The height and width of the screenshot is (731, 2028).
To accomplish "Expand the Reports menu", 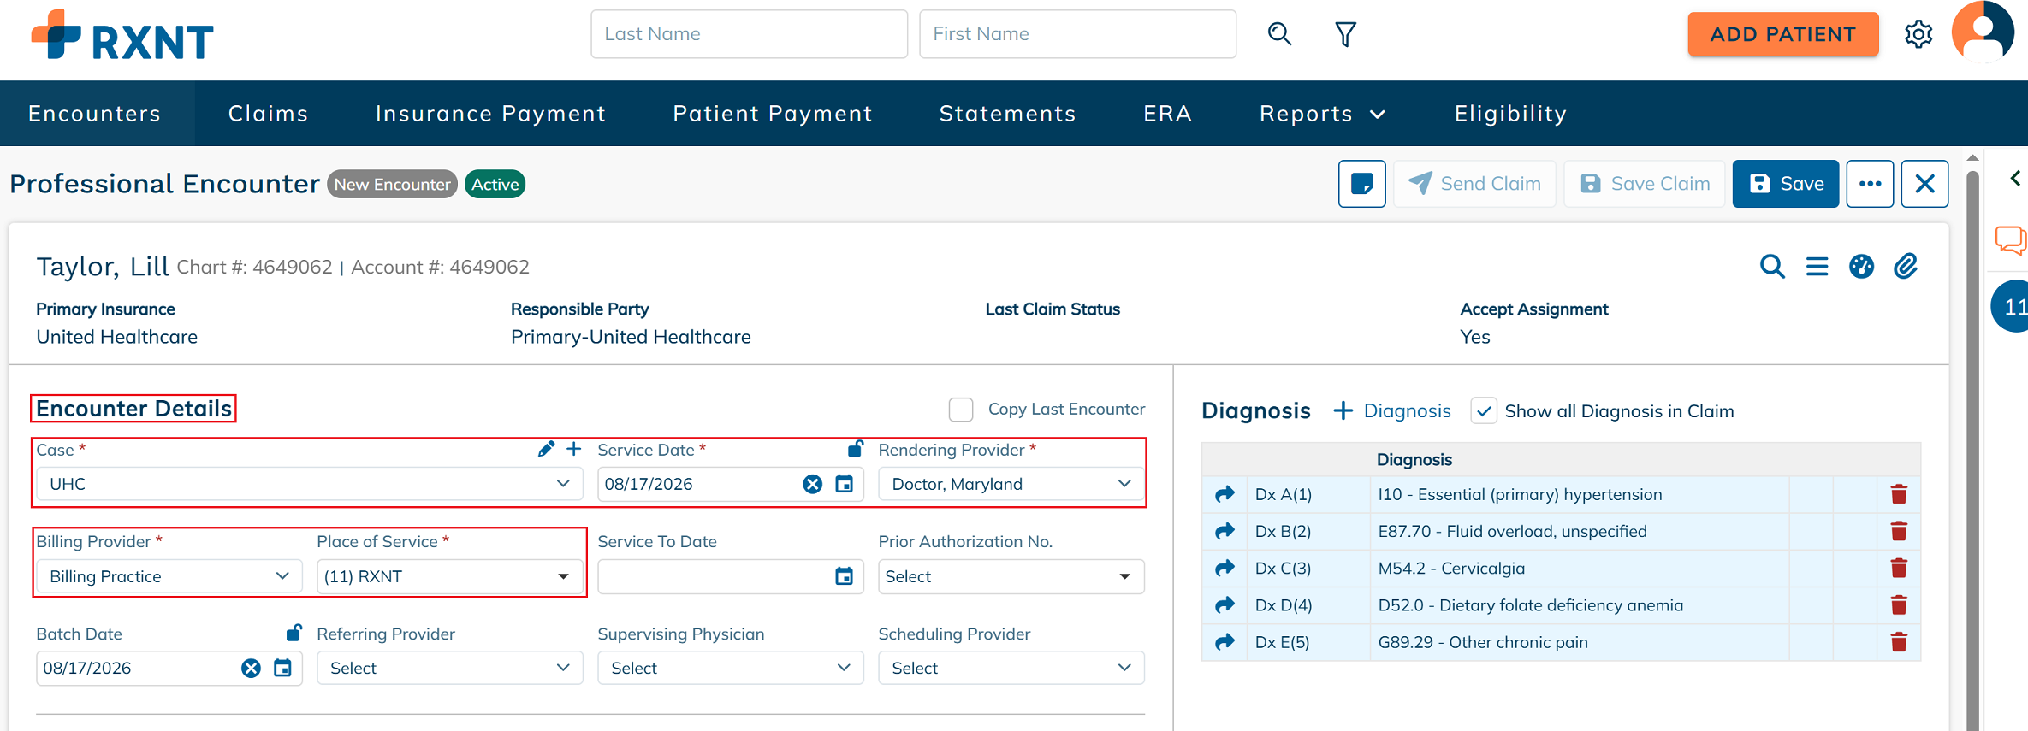I will pyautogui.click(x=1322, y=114).
